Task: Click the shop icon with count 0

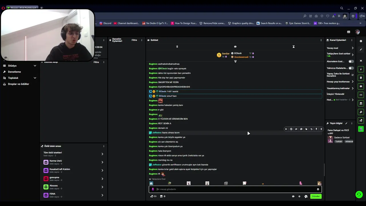Action: pos(162,196)
